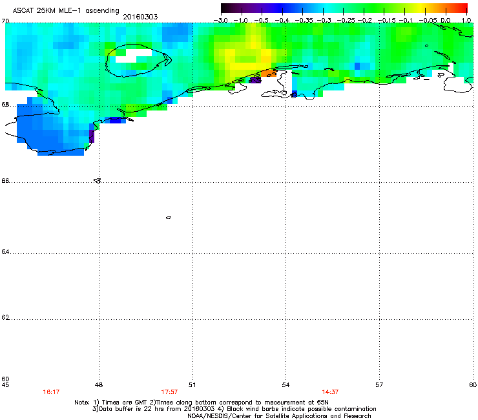Select the 54 longitude axis label
Viewport: 478px width, 420px height.
[286, 385]
